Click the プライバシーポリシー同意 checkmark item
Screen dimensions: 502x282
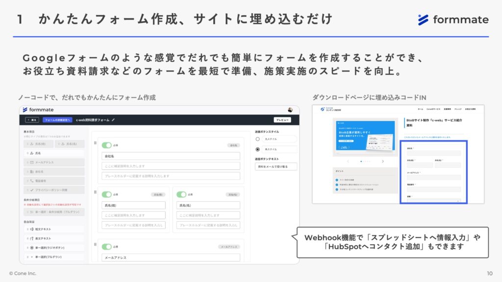[x=54, y=190]
